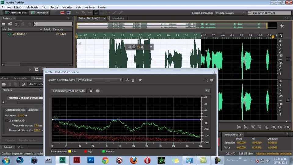Select the Marquee selection tool
The height and width of the screenshot is (165, 293).
(102, 13)
